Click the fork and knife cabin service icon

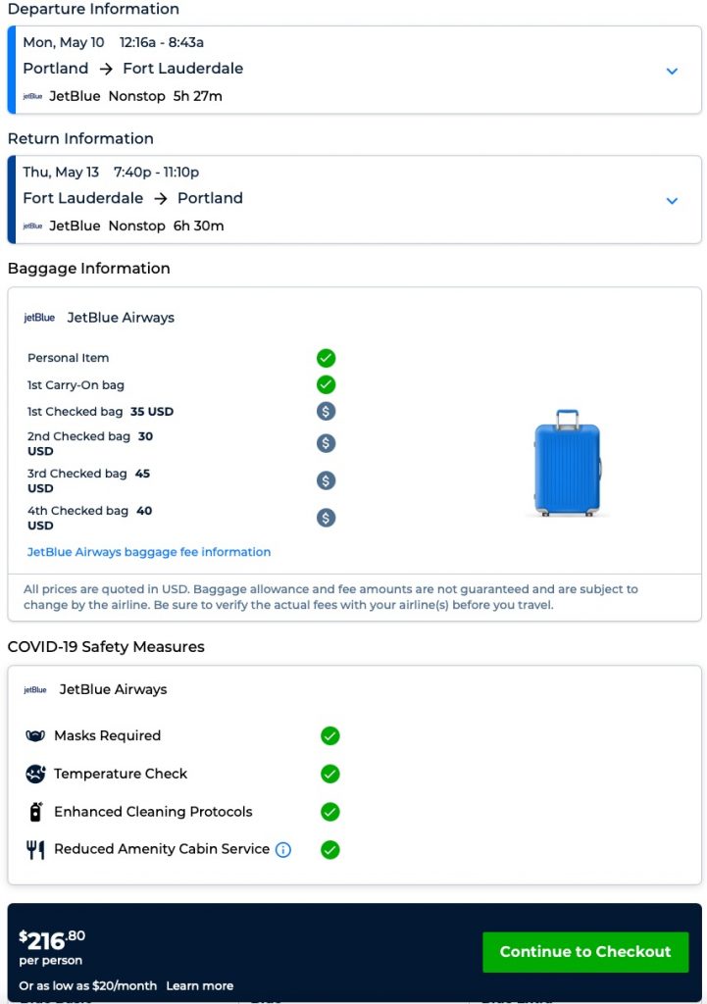coord(35,850)
